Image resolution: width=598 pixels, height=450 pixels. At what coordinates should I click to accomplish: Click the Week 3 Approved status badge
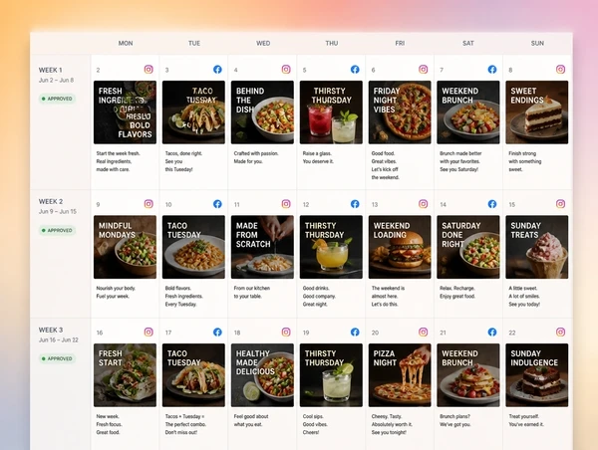click(57, 358)
